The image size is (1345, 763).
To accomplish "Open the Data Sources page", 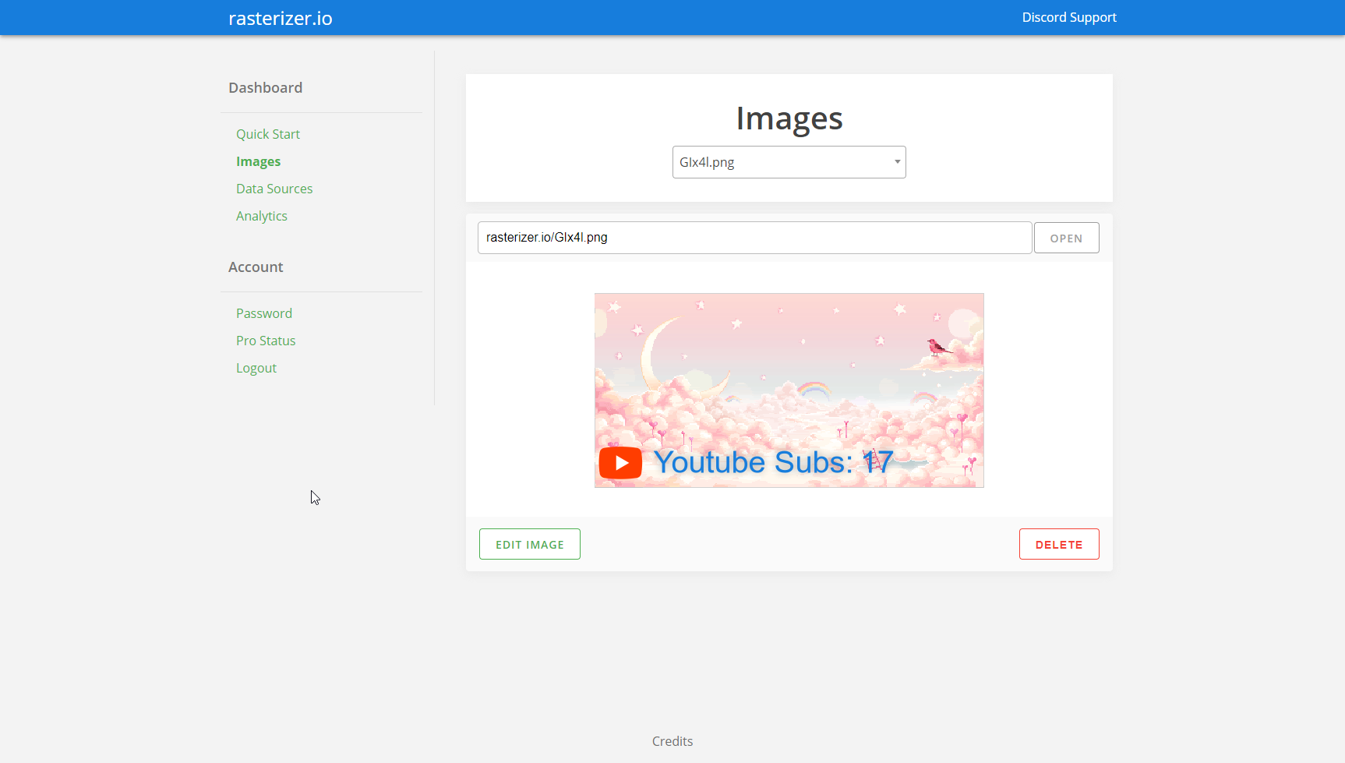I will click(x=274, y=188).
